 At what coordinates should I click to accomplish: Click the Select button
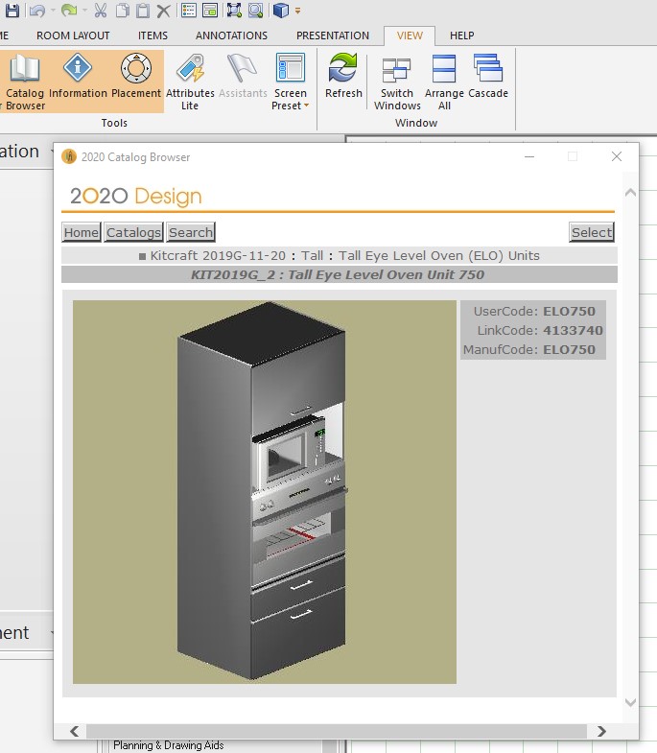pos(592,232)
